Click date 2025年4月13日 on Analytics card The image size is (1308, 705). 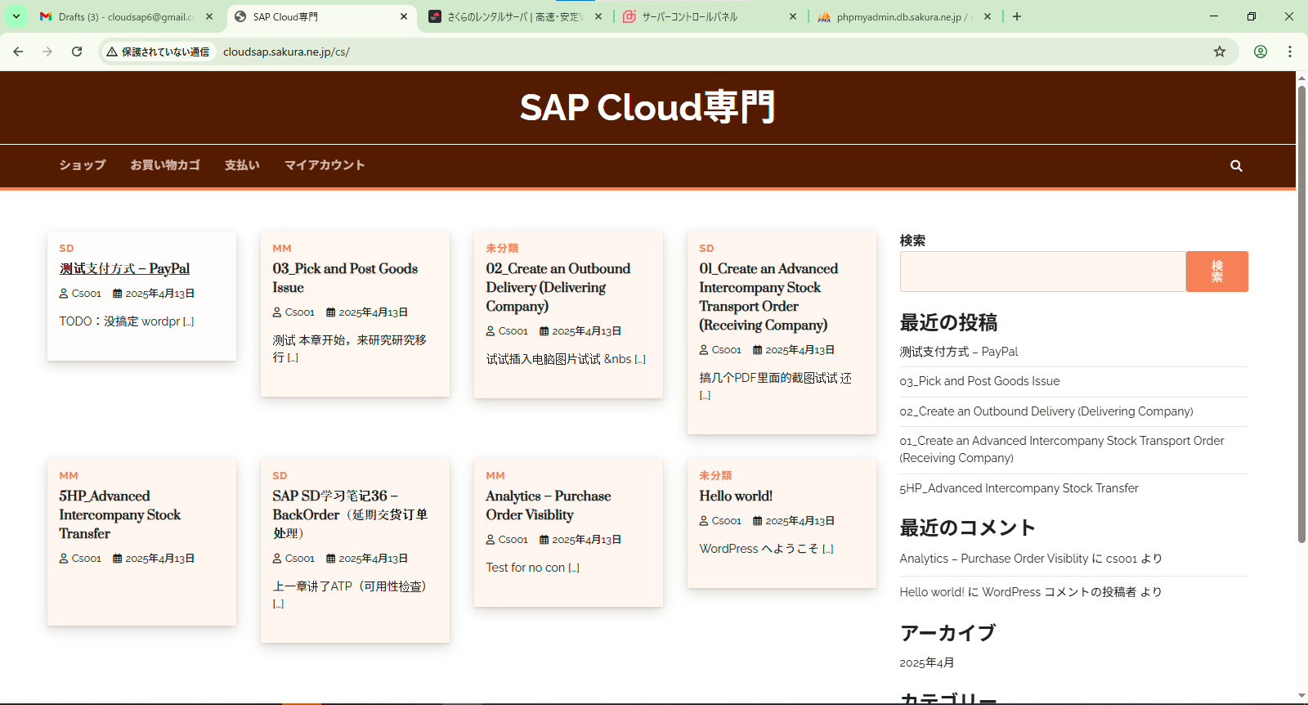(586, 540)
